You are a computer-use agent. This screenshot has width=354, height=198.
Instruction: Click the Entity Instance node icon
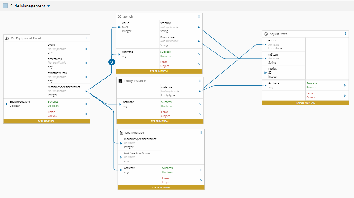click(120, 81)
